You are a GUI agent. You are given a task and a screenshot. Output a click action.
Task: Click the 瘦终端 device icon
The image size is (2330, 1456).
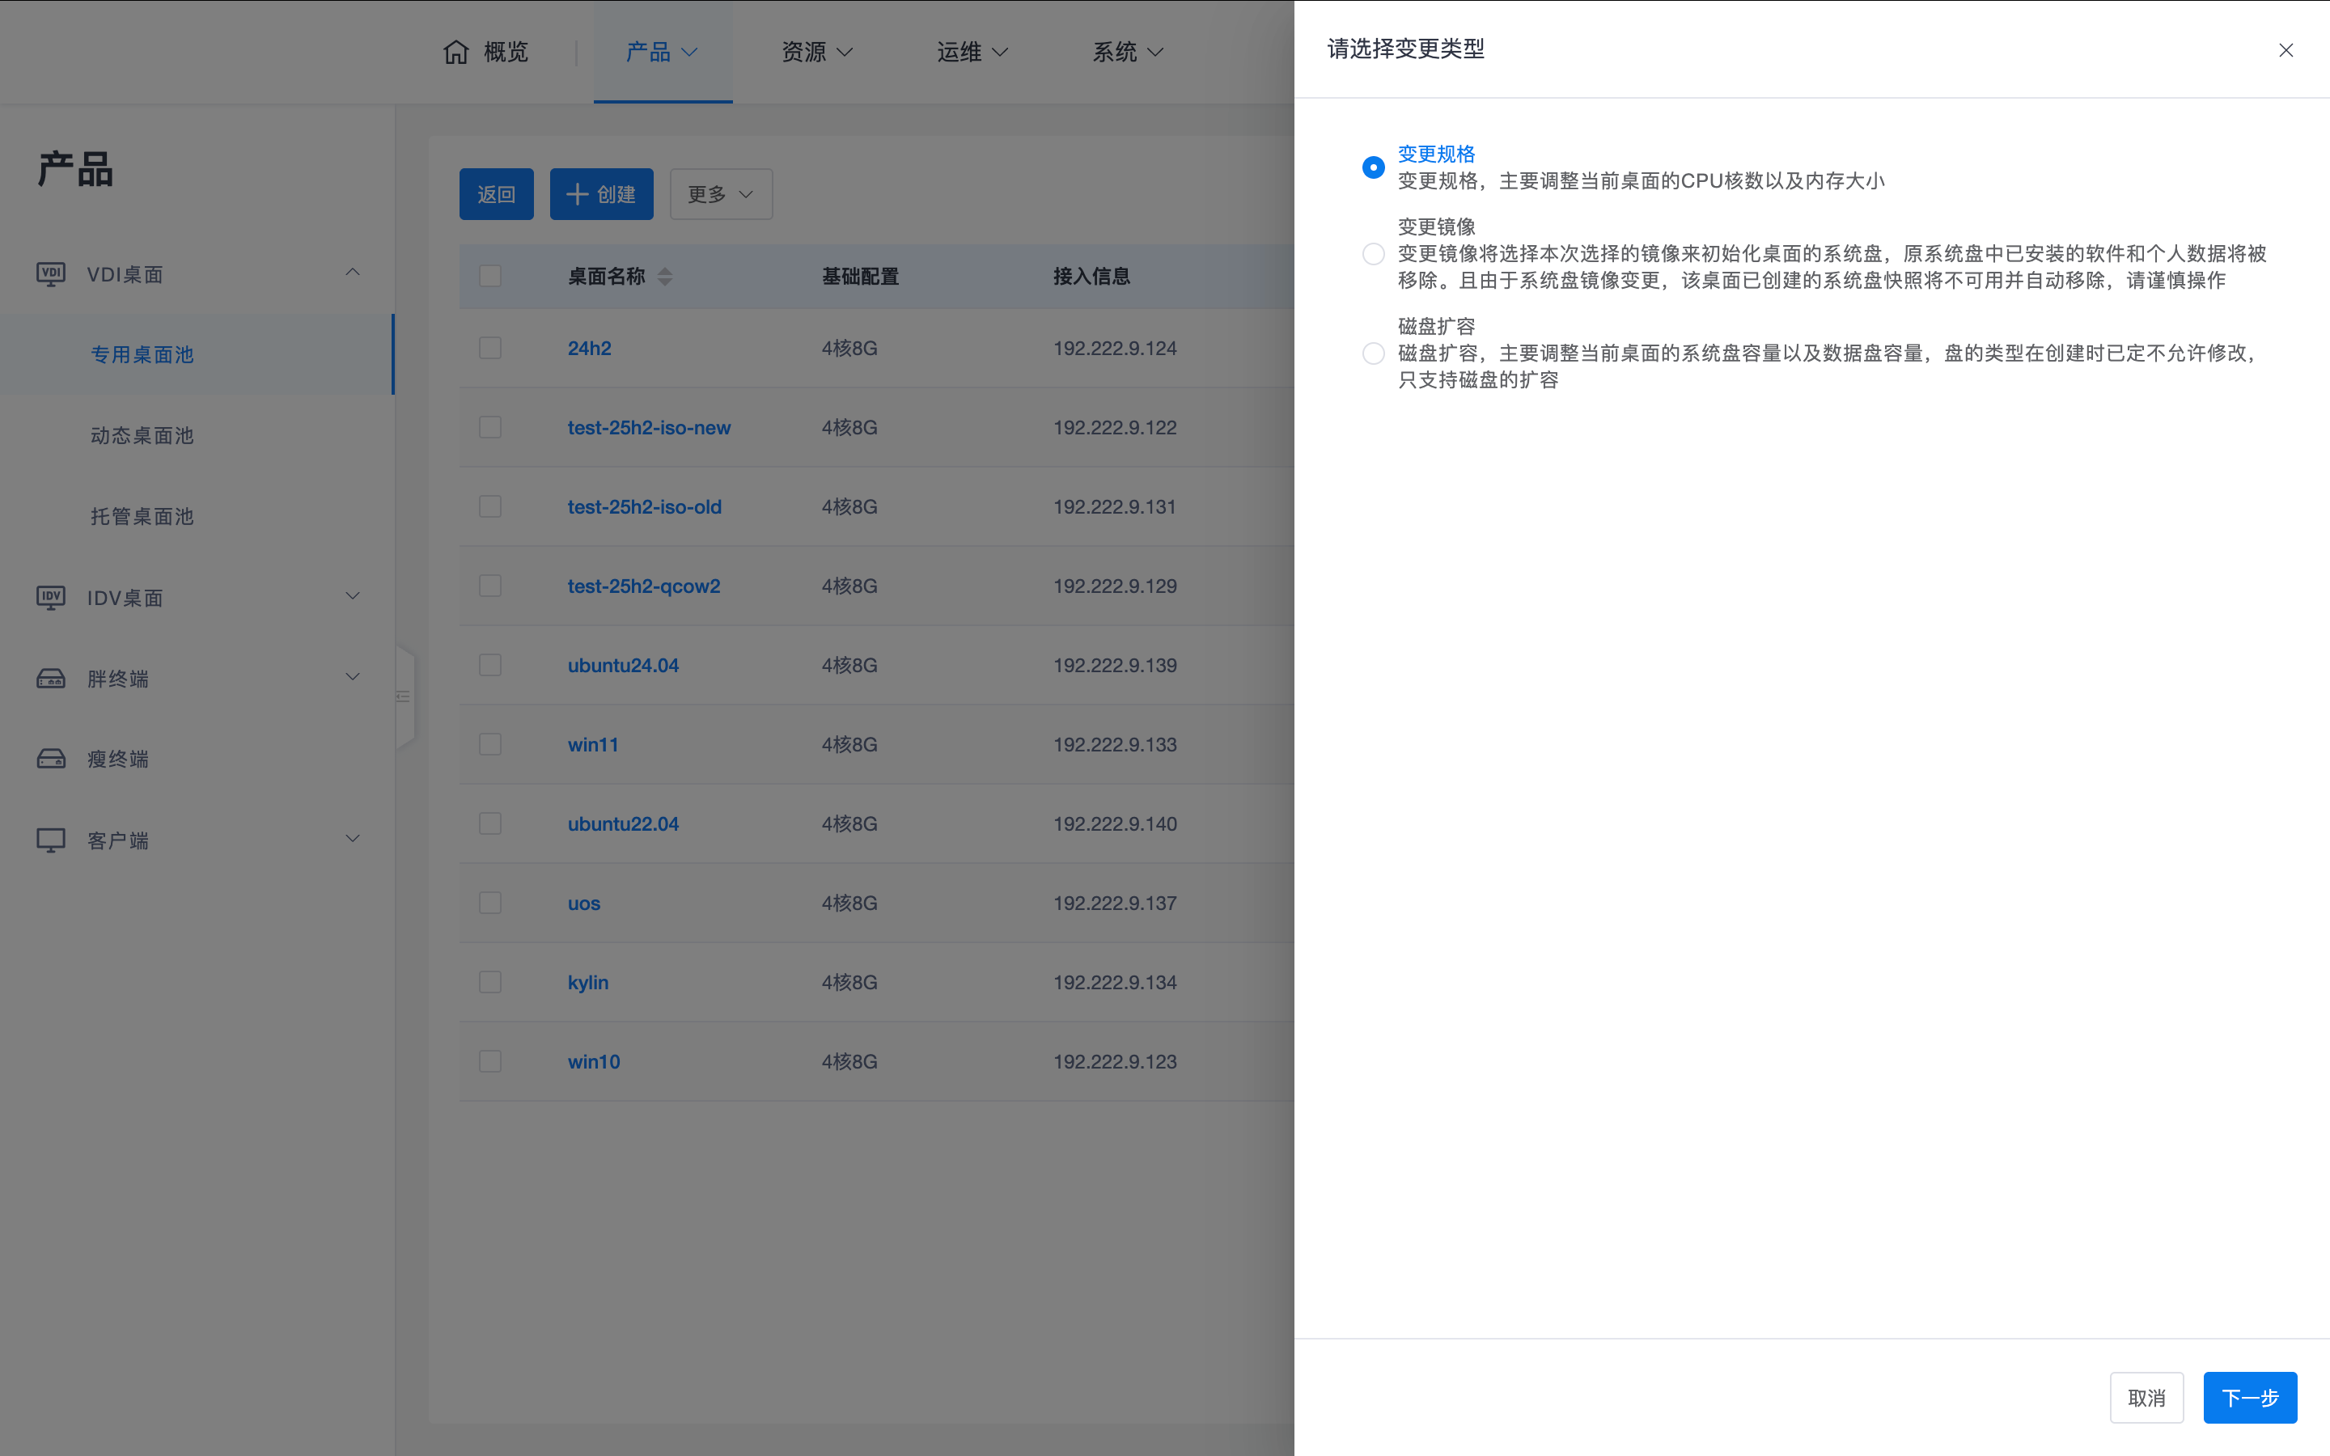point(51,759)
